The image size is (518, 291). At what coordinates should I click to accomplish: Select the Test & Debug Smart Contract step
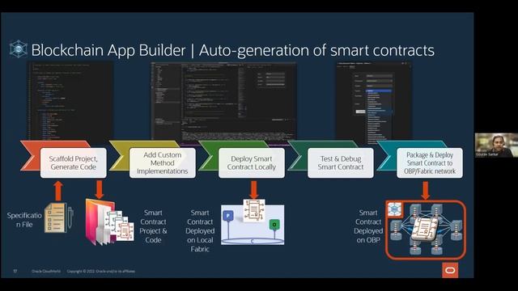341,163
